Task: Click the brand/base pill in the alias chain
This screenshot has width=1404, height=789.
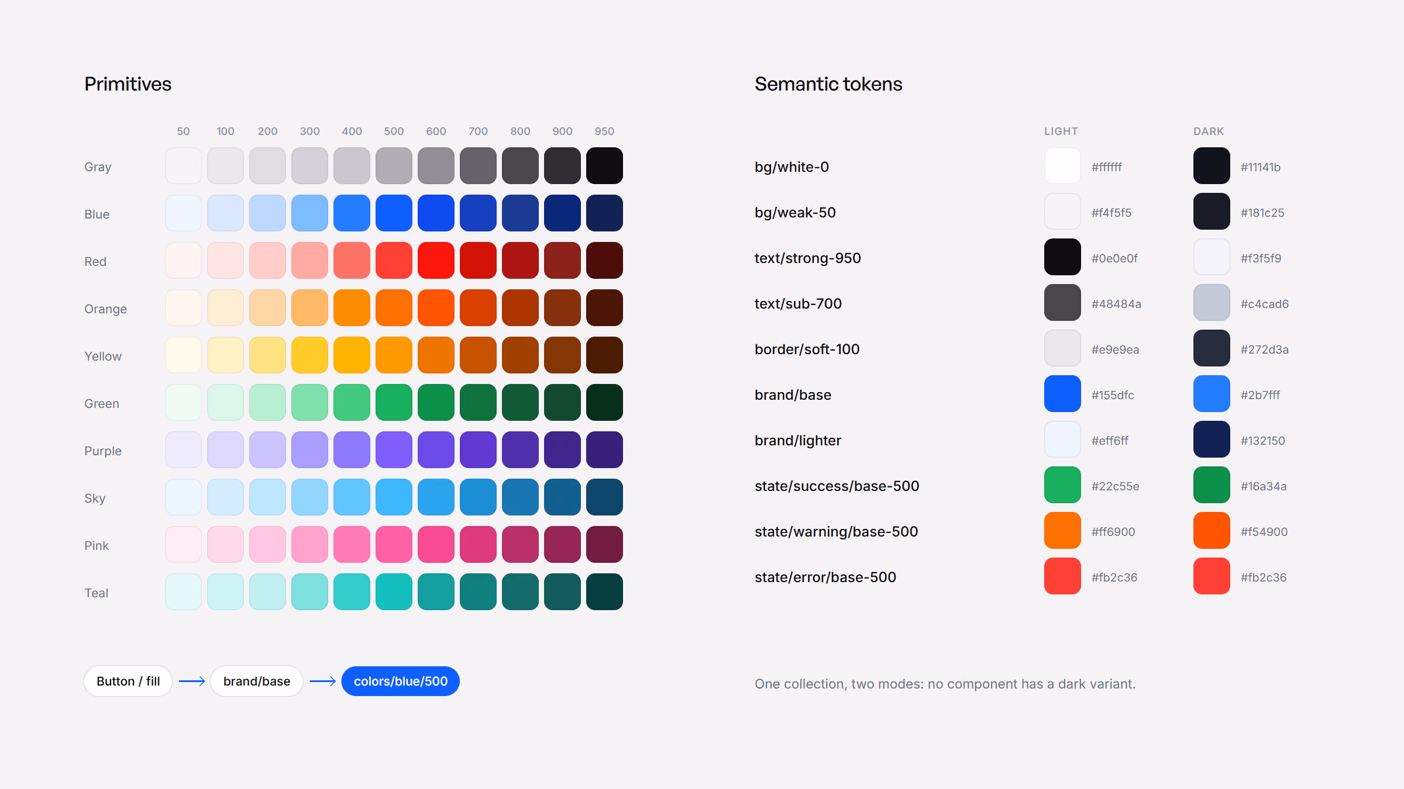Action: click(x=257, y=681)
